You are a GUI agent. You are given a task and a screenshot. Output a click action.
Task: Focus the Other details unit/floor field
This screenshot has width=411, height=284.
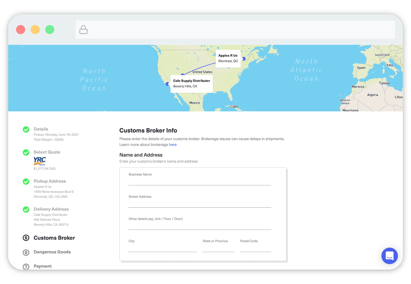[199, 226]
